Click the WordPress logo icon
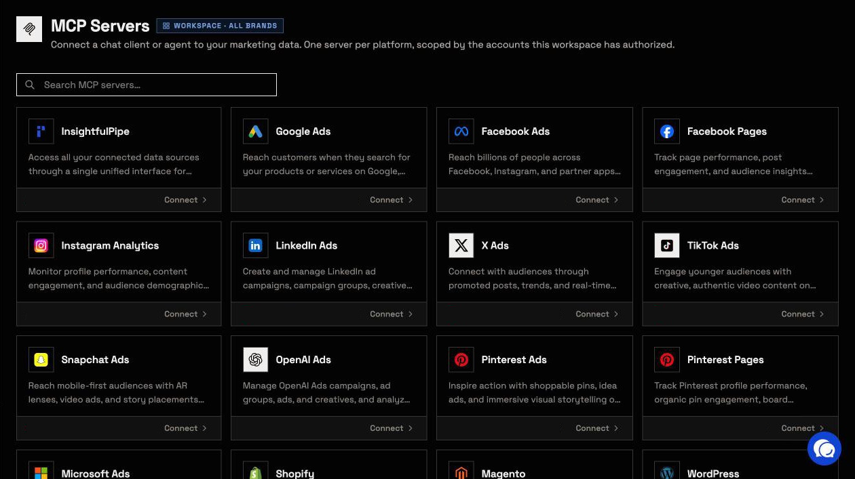This screenshot has height=479, width=855. (667, 472)
